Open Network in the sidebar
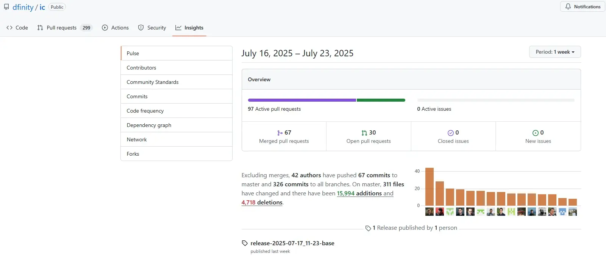 pyautogui.click(x=176, y=139)
